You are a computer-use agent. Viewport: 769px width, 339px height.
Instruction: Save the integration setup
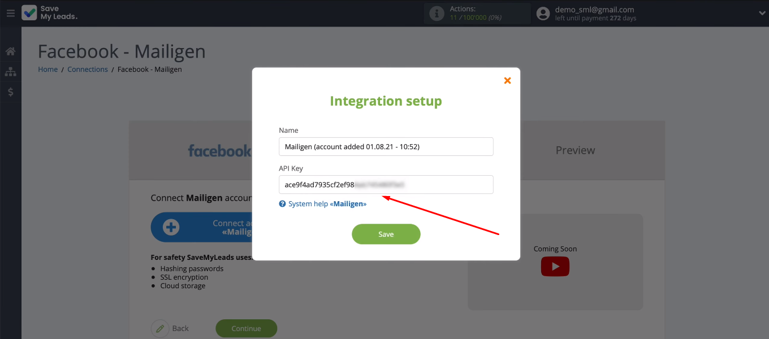click(386, 234)
